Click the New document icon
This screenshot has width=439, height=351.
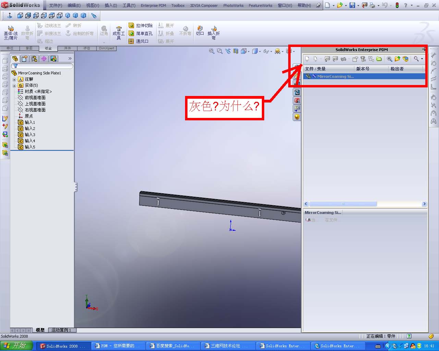pos(328,5)
